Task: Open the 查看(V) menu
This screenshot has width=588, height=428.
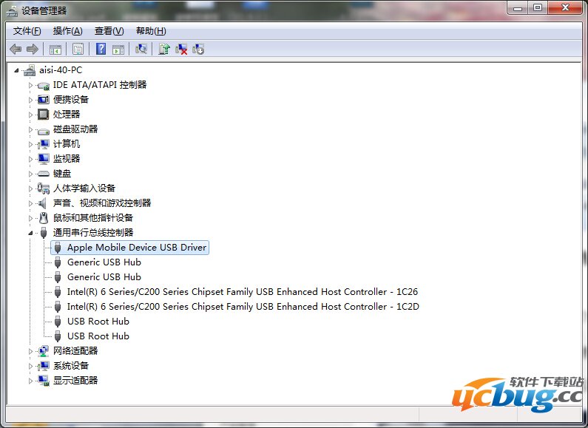Action: [109, 30]
